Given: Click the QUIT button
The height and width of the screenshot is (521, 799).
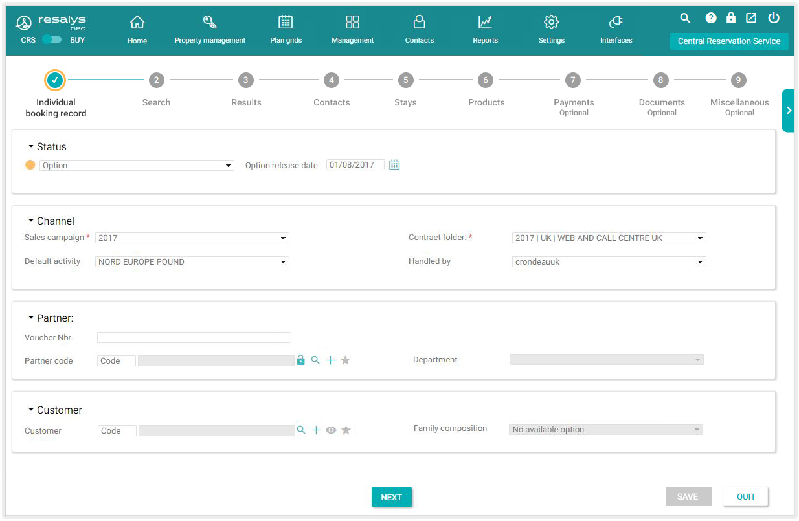Looking at the screenshot, I should point(746,497).
